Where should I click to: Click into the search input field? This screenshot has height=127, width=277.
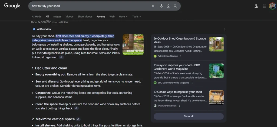coord(89,6)
